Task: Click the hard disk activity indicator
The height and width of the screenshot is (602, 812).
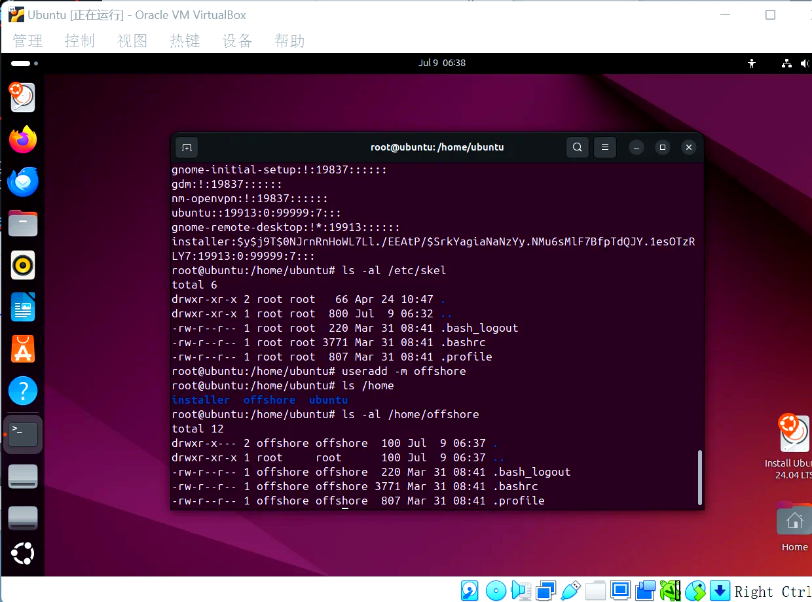Action: [470, 590]
